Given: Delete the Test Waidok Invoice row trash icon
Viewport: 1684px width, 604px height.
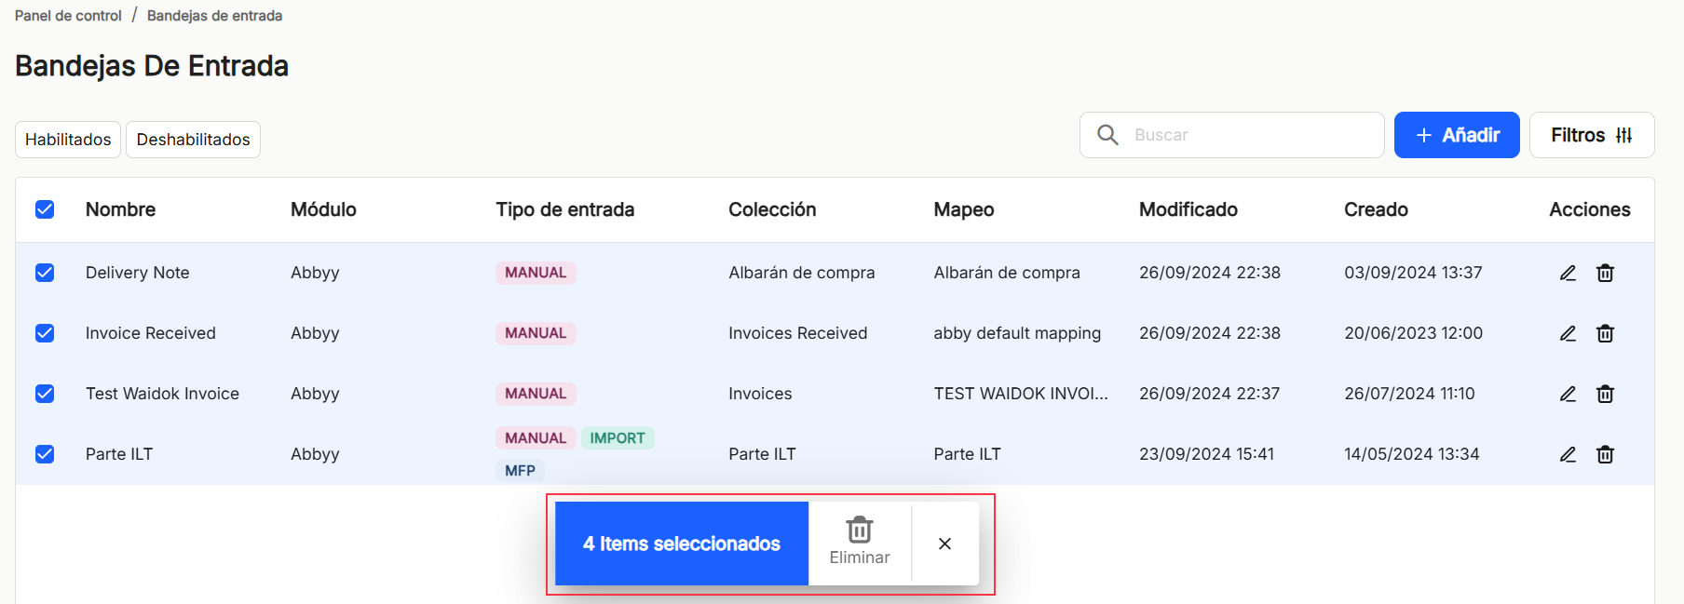Looking at the screenshot, I should point(1605,394).
